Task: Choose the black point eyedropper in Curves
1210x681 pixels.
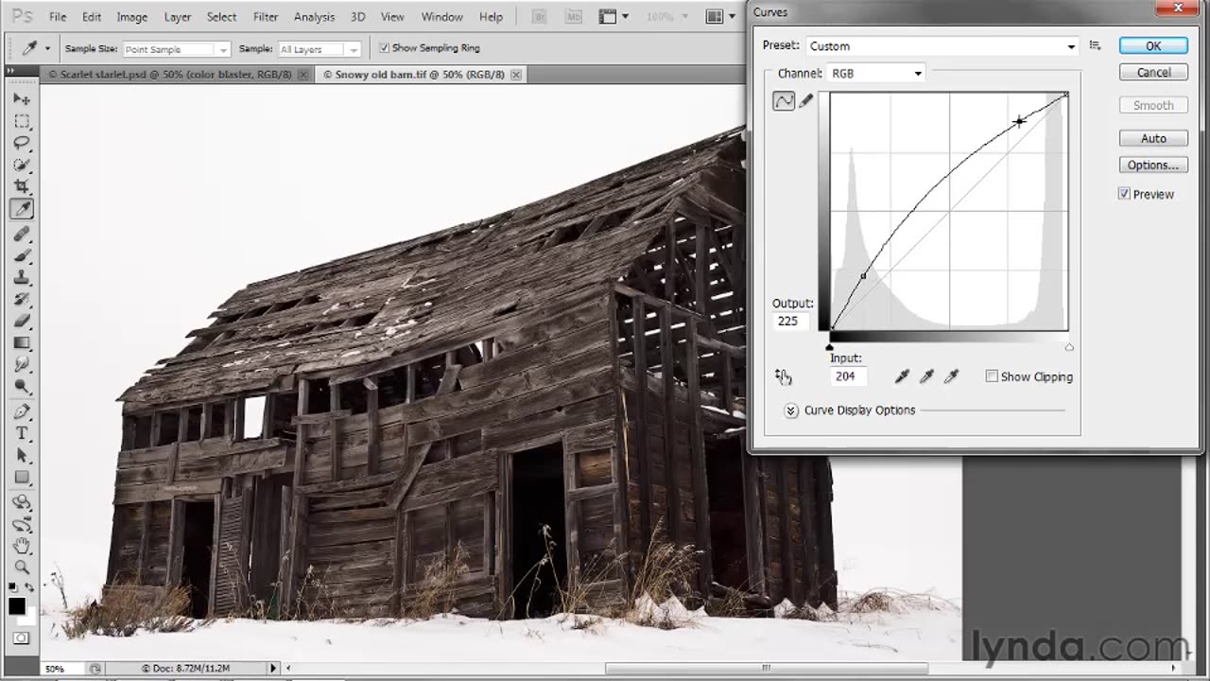Action: (x=902, y=376)
